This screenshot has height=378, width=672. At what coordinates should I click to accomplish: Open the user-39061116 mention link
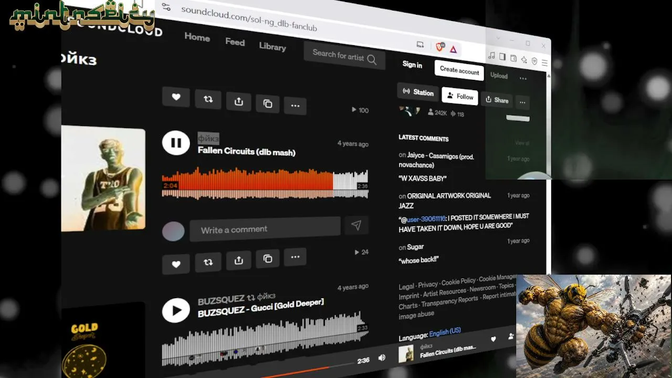426,218
